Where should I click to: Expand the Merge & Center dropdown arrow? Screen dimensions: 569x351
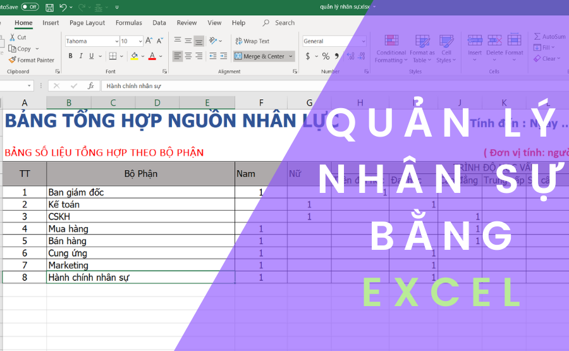tap(291, 56)
